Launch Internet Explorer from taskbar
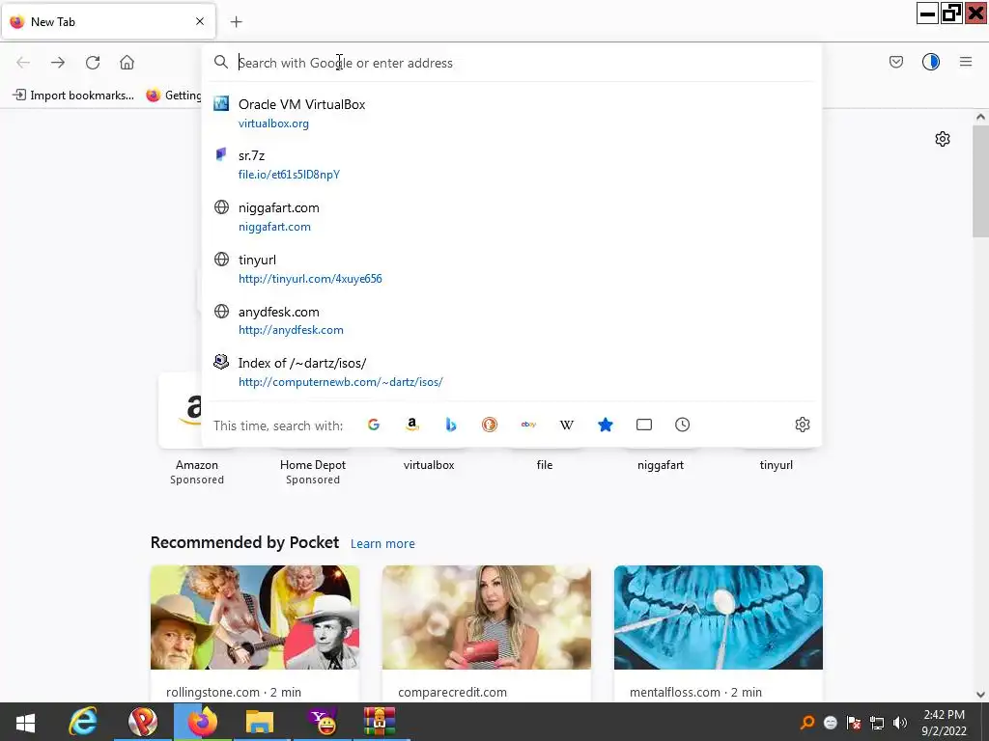The height and width of the screenshot is (741, 989). tap(83, 722)
